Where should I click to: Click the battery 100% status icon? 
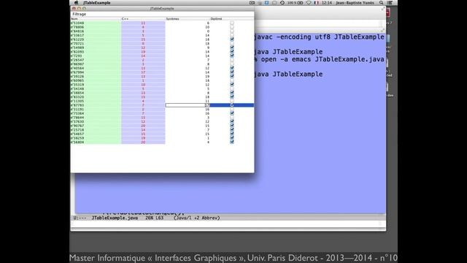click(296, 3)
